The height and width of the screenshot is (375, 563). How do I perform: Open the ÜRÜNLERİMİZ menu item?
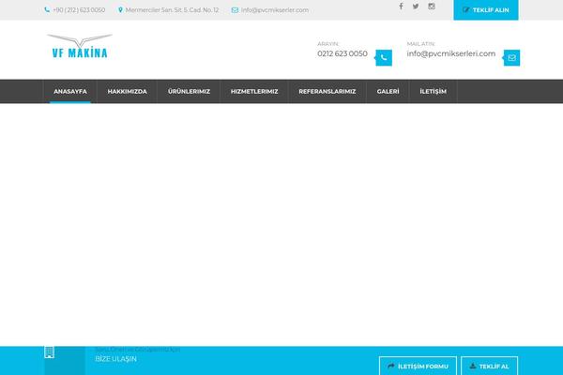[189, 92]
